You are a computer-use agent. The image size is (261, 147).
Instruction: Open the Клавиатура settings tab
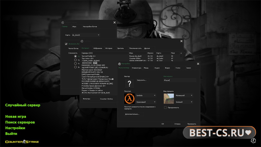pos(136,68)
